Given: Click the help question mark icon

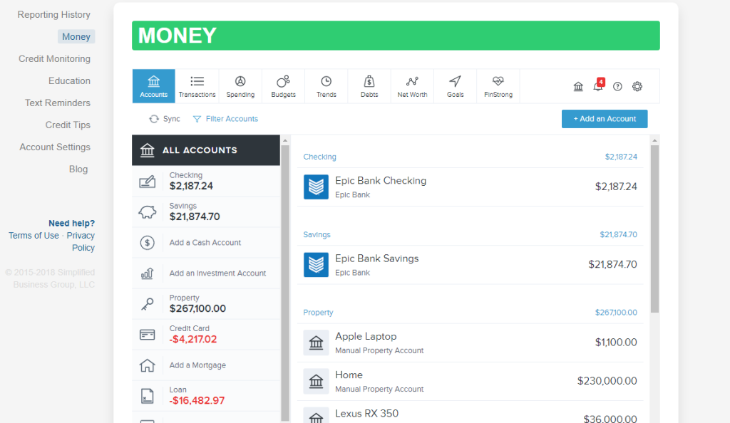Looking at the screenshot, I should click(618, 85).
